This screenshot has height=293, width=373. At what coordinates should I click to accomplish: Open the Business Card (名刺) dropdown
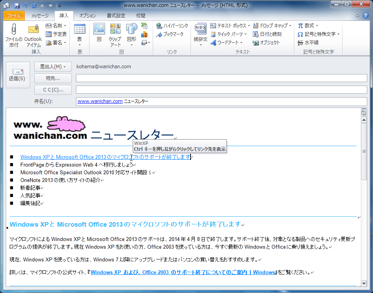pos(56,25)
